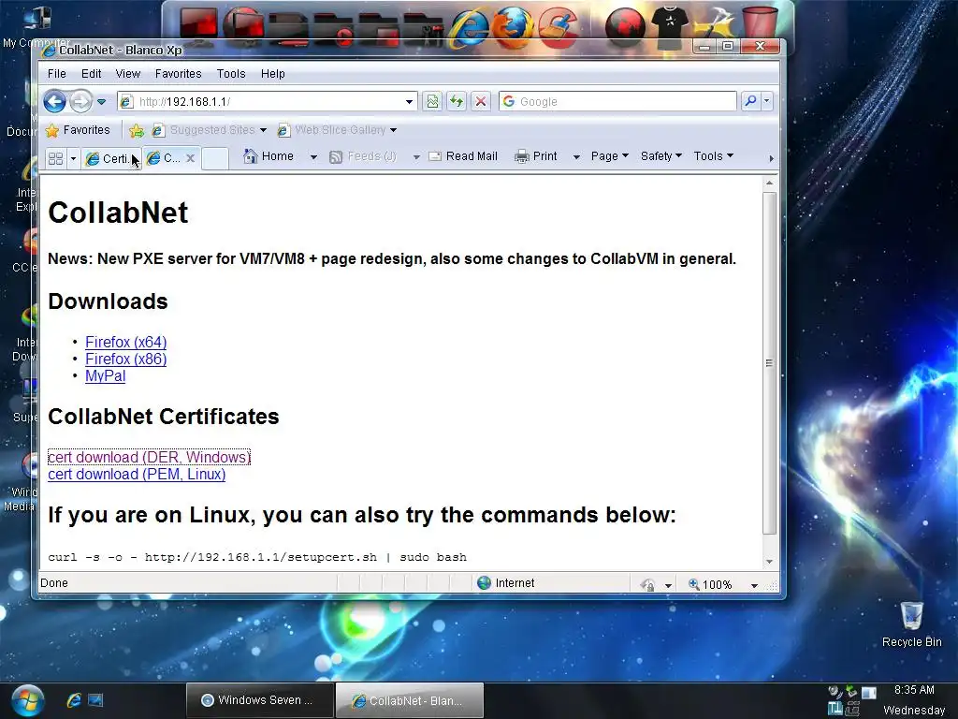Click the Internet Explorer icon in dock

click(470, 27)
